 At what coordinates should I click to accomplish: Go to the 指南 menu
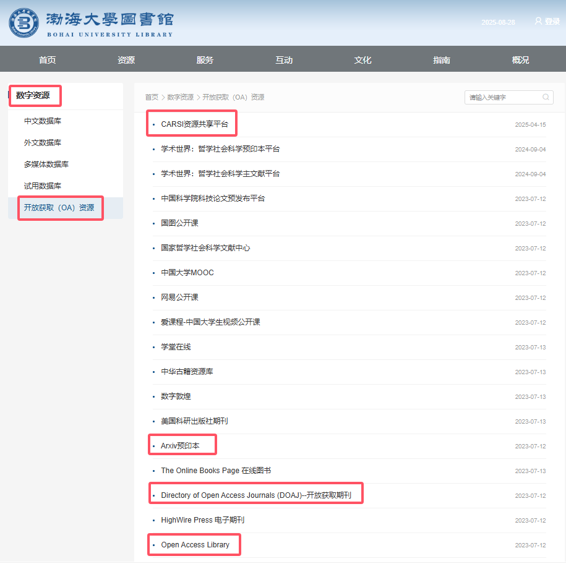point(442,60)
